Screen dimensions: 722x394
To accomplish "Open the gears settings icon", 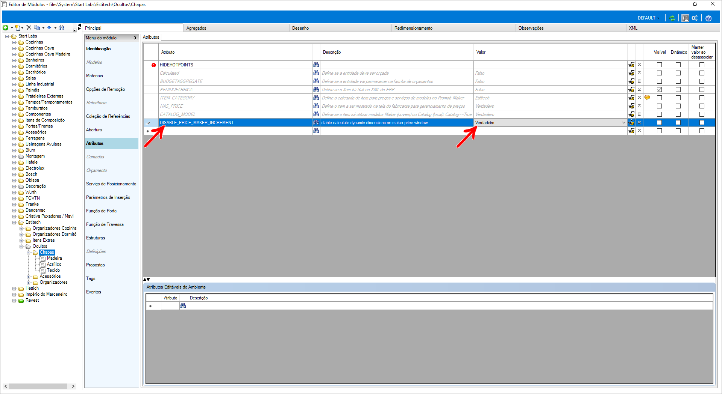I will [695, 18].
